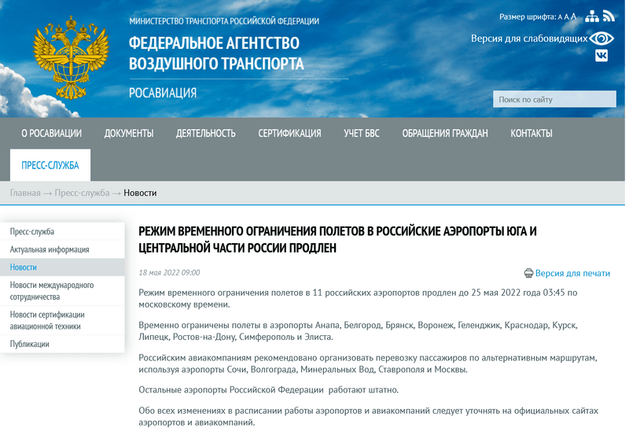Open the RSS feed icon
The image size is (629, 435).
[609, 17]
